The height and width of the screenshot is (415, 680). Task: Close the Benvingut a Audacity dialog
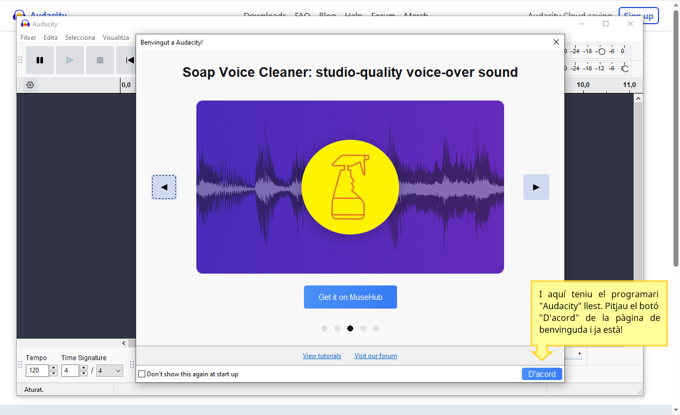tap(556, 42)
